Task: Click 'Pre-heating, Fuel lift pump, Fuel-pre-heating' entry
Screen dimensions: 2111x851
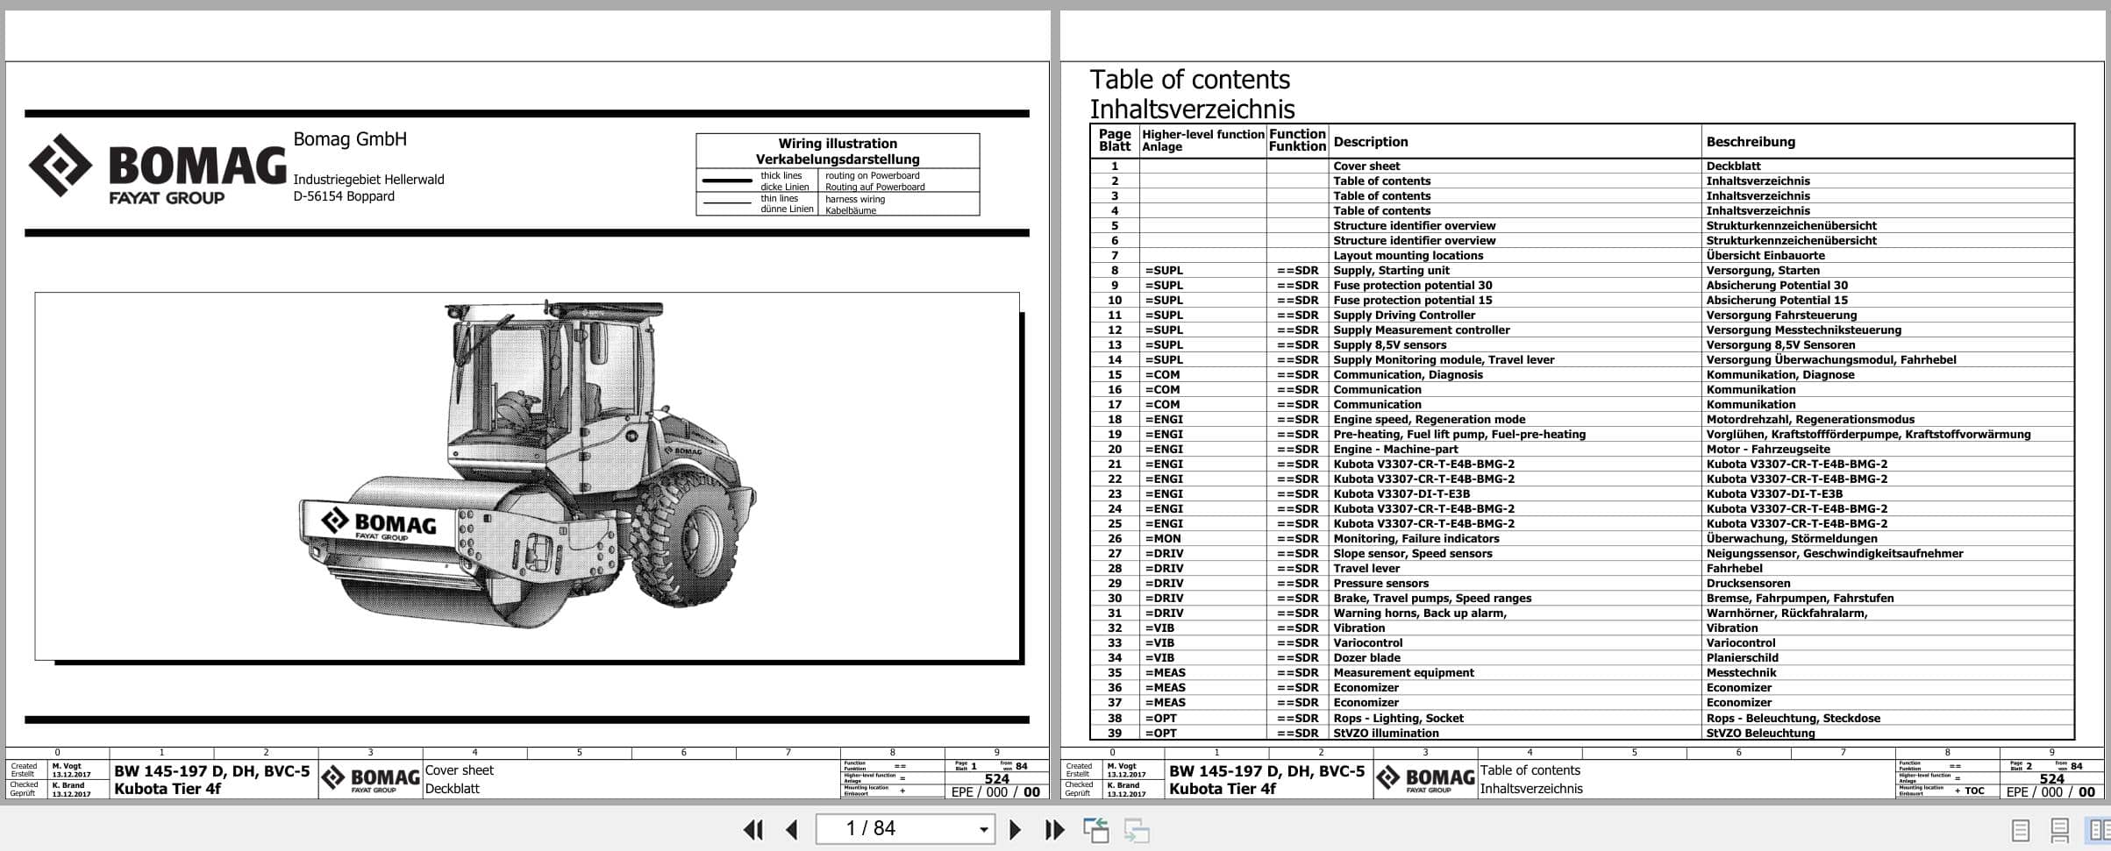Action: click(x=1459, y=435)
